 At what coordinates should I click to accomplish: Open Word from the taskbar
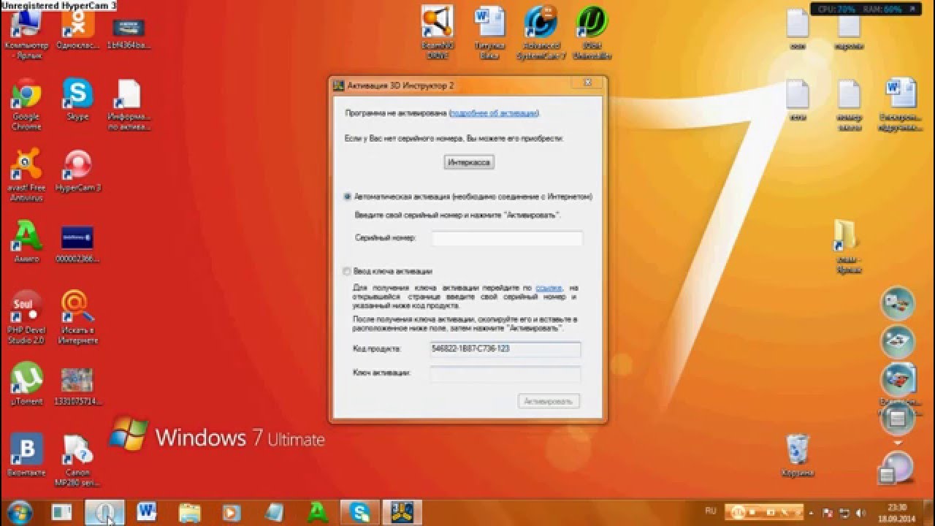coord(147,511)
